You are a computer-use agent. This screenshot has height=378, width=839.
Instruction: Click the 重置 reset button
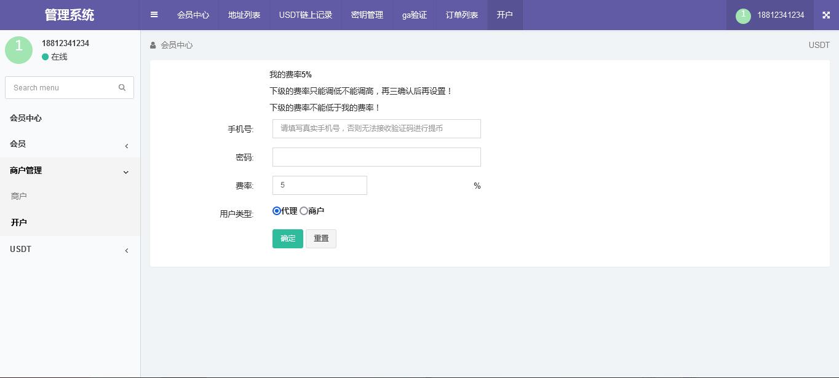pyautogui.click(x=321, y=238)
